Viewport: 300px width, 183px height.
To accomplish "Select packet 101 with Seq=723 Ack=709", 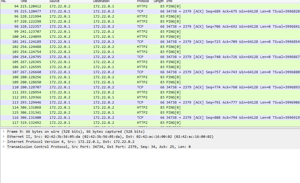I will pyautogui.click(x=150, y=42).
